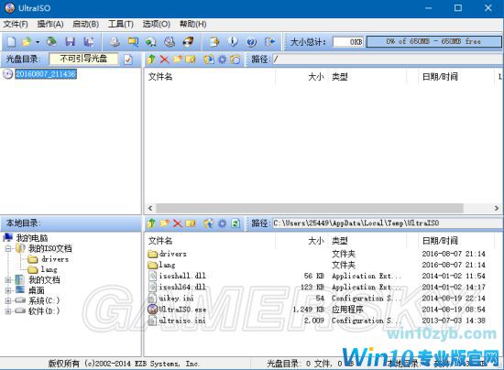Click the right arrow of horizontal scrollbar
The width and height of the screenshot is (504, 370).
tap(497, 208)
